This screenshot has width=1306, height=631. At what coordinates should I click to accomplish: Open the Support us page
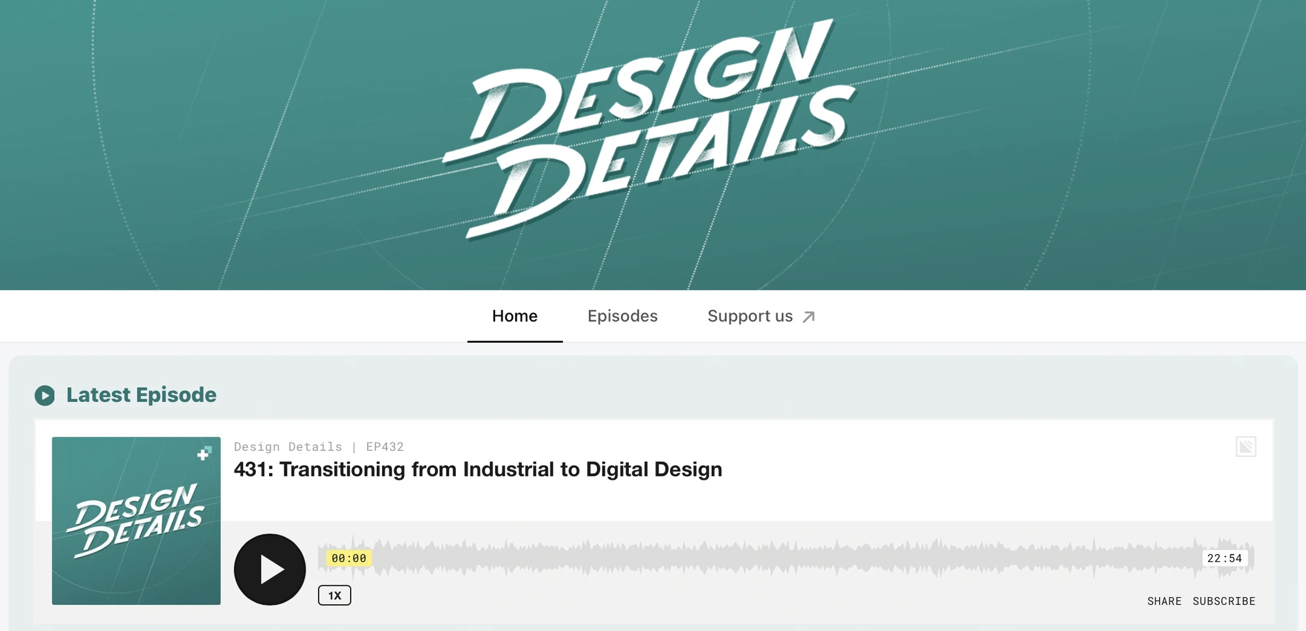pyautogui.click(x=751, y=316)
